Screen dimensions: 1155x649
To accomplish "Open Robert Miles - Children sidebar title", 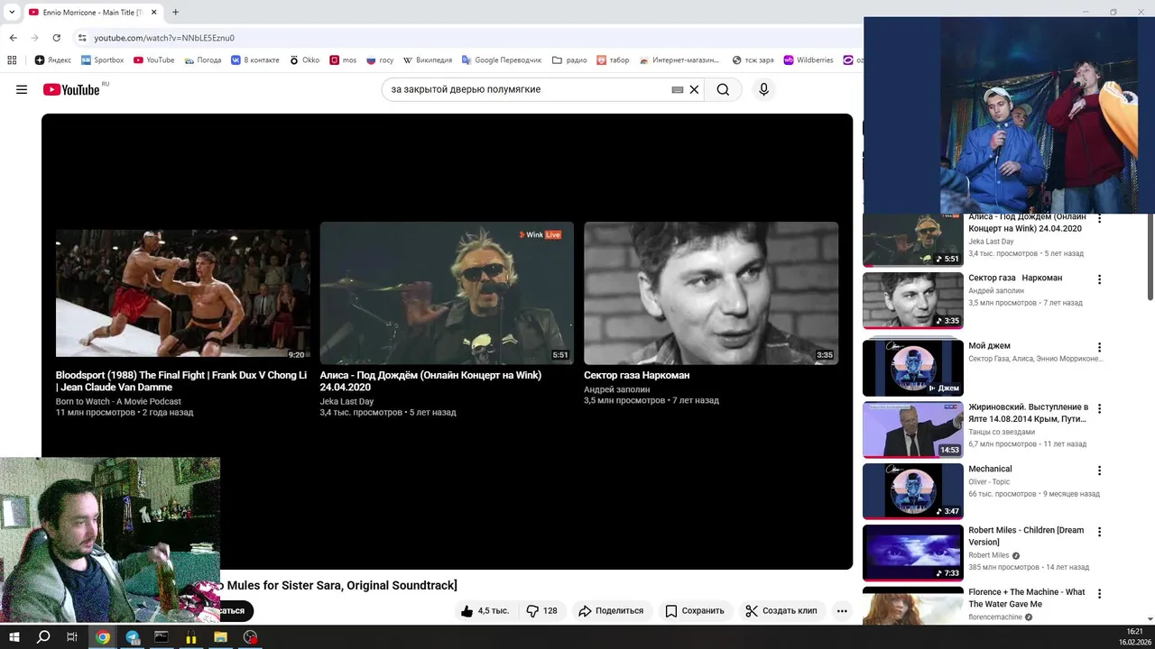I will [1026, 536].
